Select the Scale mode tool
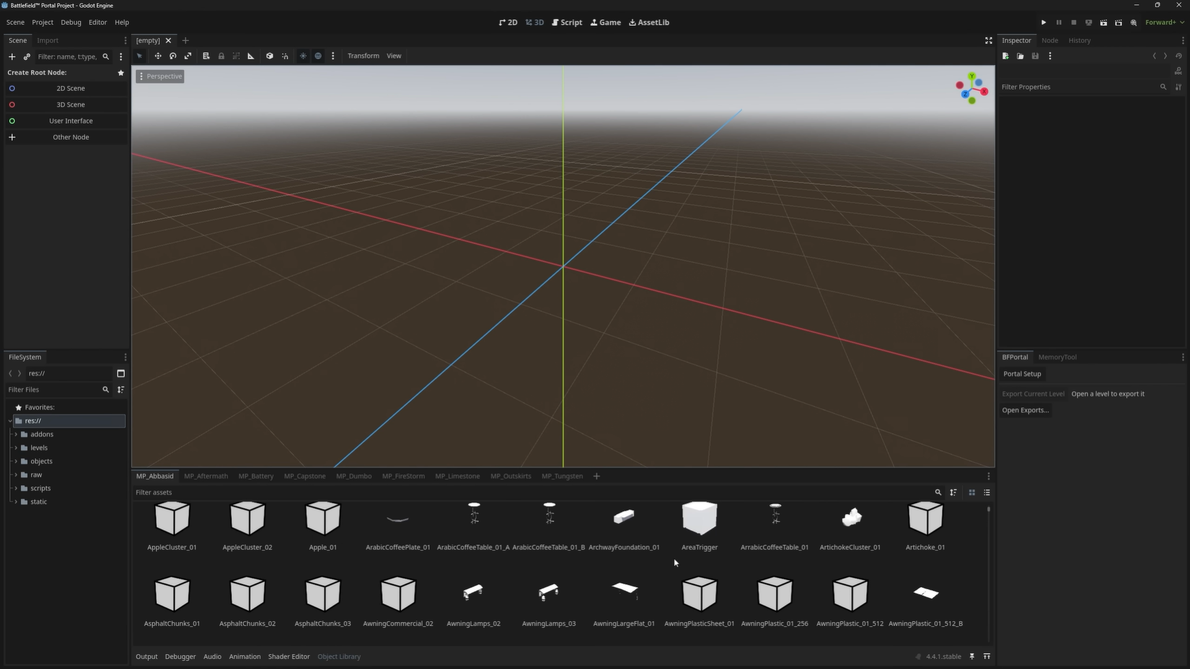This screenshot has width=1190, height=669. [188, 56]
